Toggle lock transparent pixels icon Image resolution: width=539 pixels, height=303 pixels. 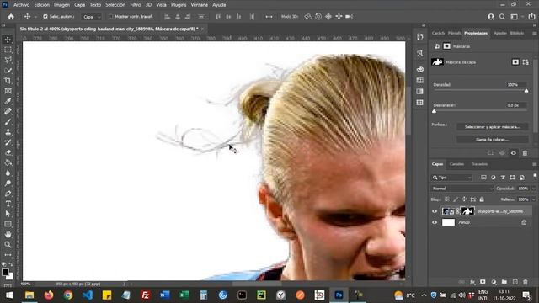pos(446,199)
